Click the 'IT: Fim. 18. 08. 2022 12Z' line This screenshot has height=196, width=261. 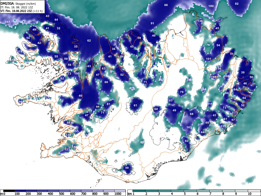coord(17,8)
